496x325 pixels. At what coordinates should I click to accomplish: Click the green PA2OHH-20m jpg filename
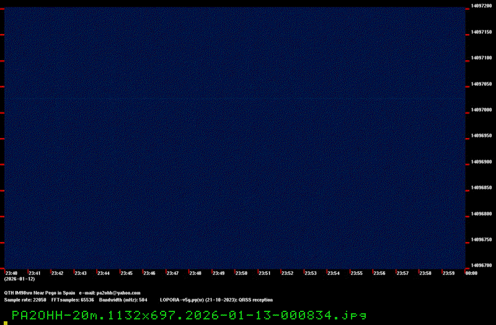(x=189, y=315)
